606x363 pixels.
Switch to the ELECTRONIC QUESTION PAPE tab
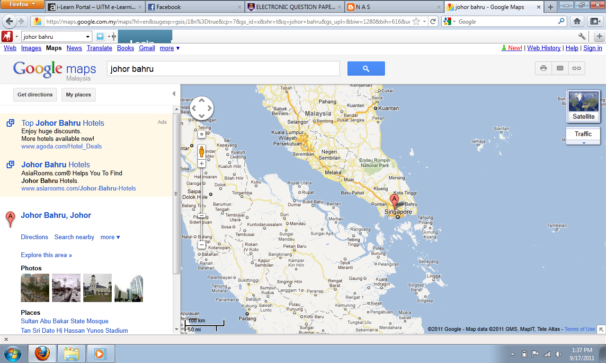(x=294, y=7)
